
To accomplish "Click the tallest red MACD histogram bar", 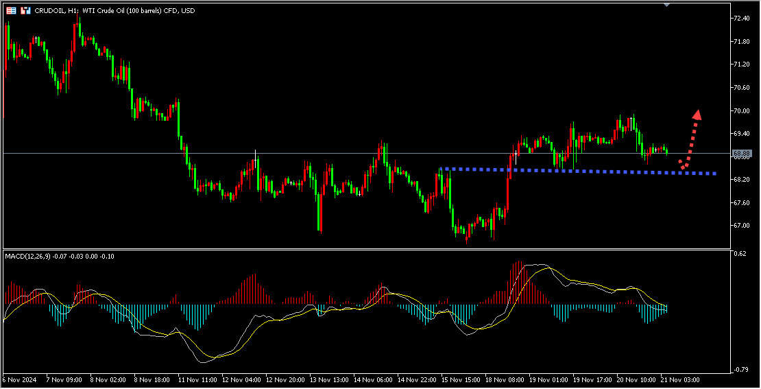I will [520, 283].
